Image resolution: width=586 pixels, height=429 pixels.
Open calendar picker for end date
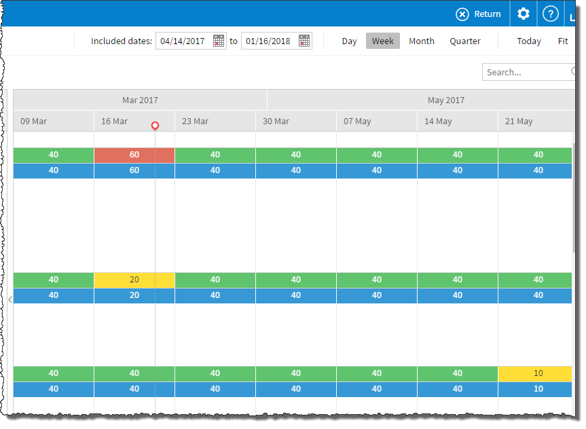point(304,41)
